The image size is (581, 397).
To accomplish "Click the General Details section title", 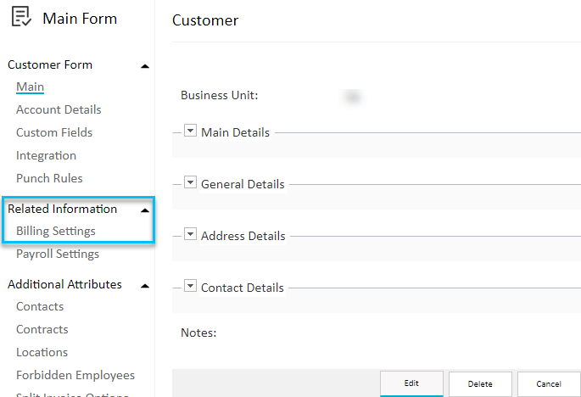I will click(x=243, y=184).
